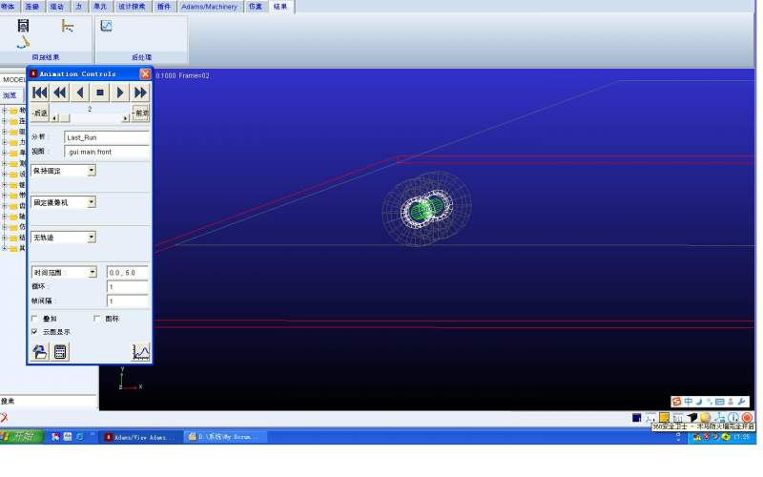Click the frame slider right arrow
763x477 pixels.
pos(126,118)
